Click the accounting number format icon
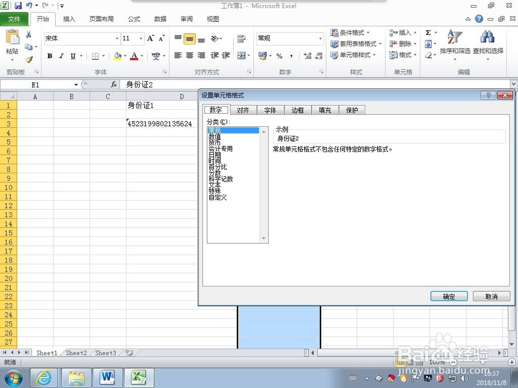Screen dimensions: 518x388 point(263,56)
